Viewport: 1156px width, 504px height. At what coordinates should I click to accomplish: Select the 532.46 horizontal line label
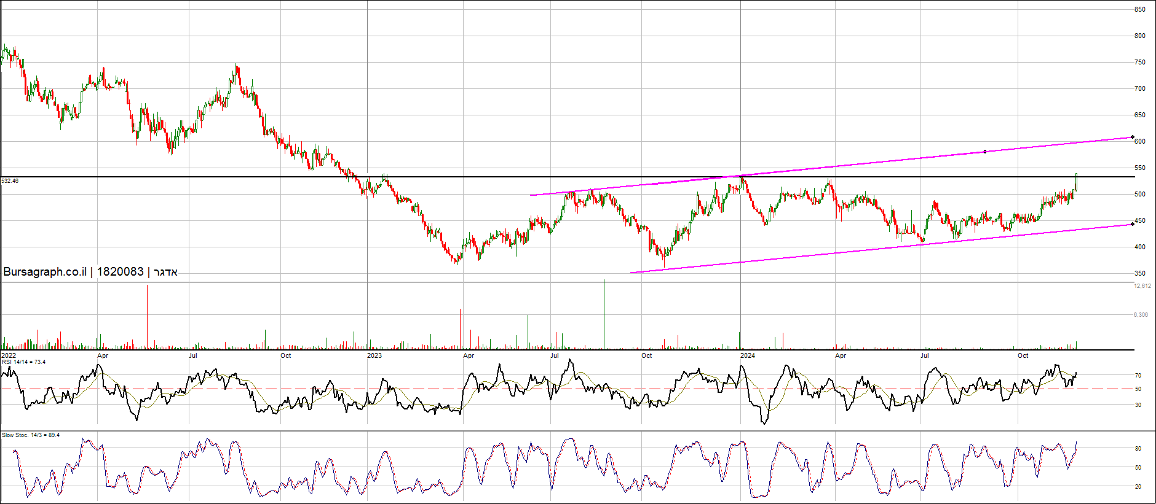[10, 181]
